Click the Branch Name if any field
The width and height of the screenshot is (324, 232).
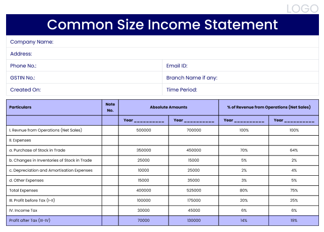(240, 78)
